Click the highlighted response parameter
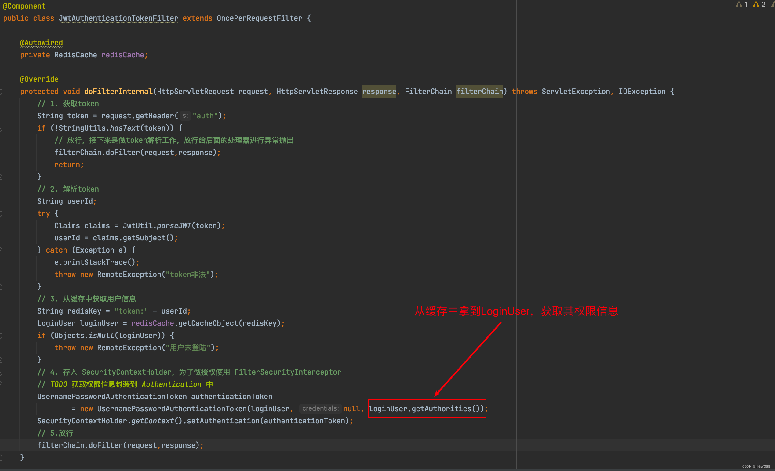775x471 pixels. click(x=379, y=92)
